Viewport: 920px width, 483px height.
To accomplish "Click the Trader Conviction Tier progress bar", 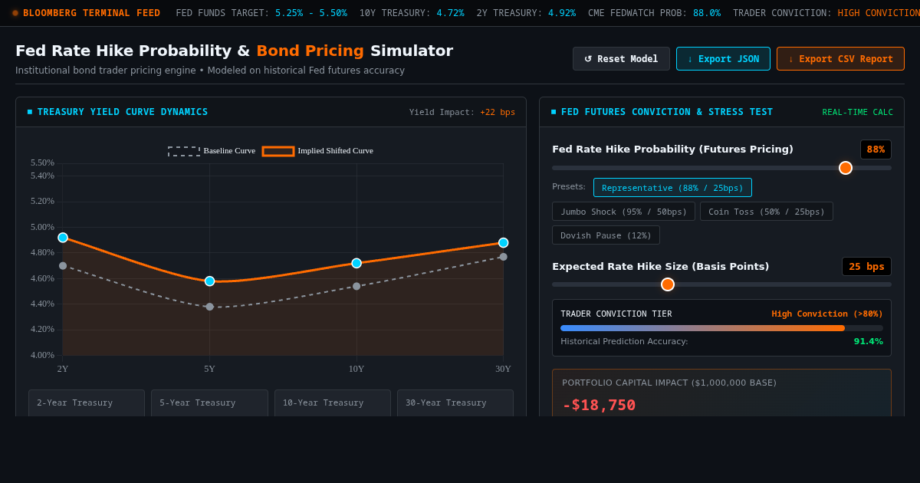I will coord(721,328).
